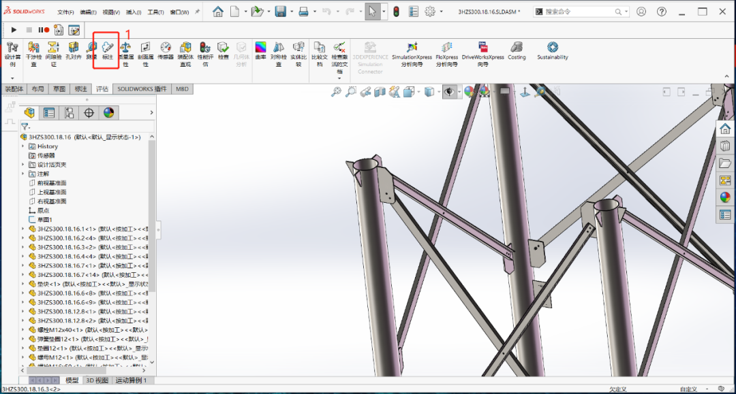This screenshot has width=736, height=394.
Task: Open the 设计算例 dropdown arrow
Action: 13,78
